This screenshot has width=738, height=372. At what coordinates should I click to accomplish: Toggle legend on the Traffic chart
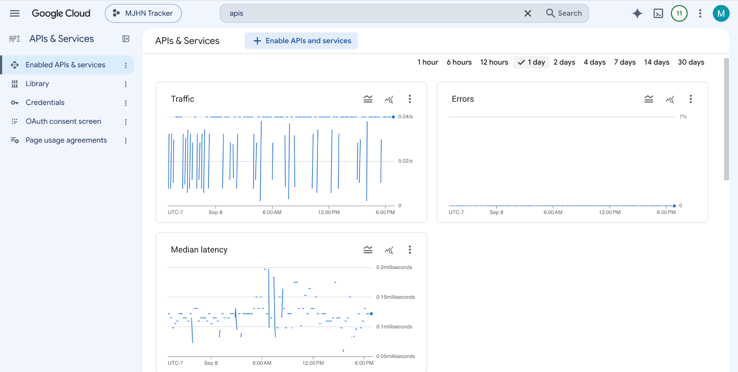click(368, 99)
